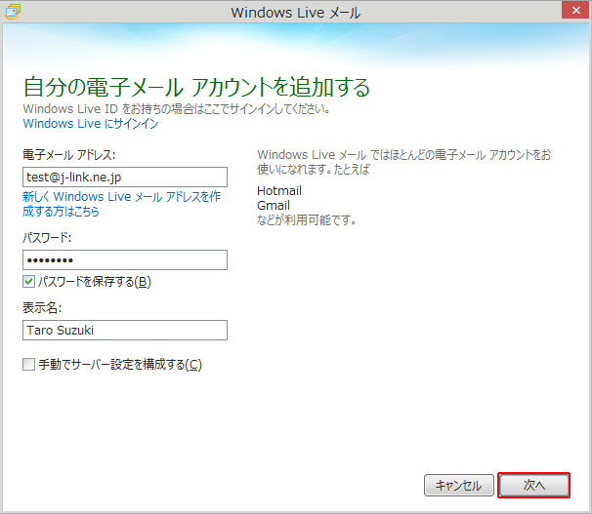Click the パスワード: label
Viewport: 592px width, 514px height.
point(47,238)
